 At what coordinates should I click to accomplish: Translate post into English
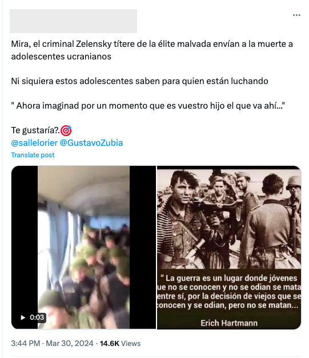33,155
